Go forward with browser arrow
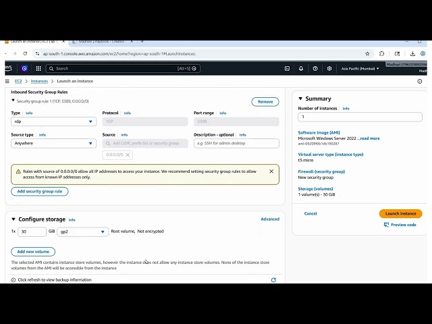 tap(15, 54)
